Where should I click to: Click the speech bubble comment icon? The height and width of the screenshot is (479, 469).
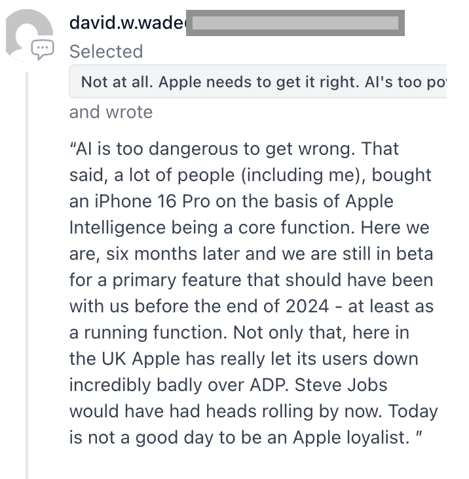pyautogui.click(x=43, y=49)
